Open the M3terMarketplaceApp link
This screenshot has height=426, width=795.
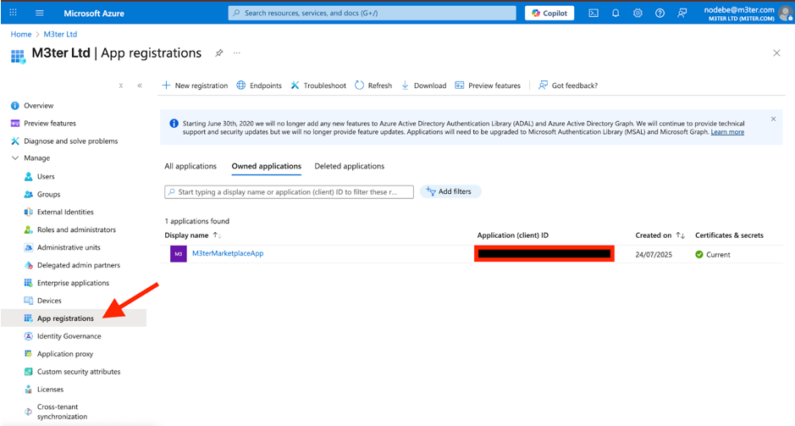[228, 253]
